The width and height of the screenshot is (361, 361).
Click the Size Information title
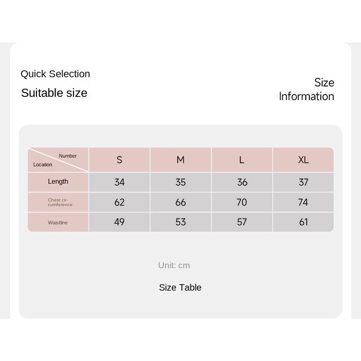[x=307, y=89]
